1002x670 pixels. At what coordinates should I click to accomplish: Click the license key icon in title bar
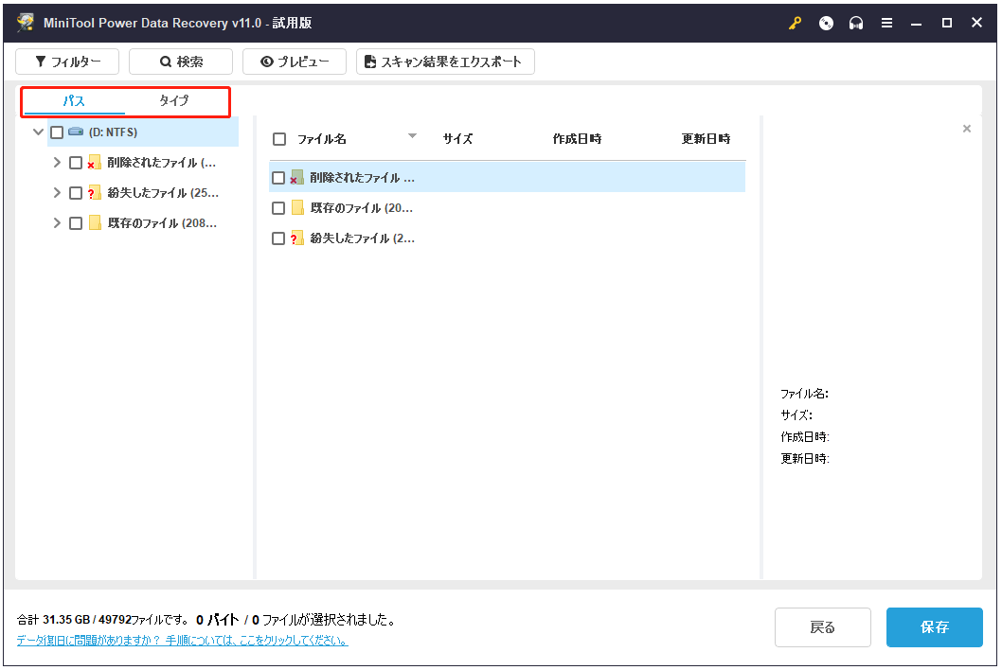(794, 23)
